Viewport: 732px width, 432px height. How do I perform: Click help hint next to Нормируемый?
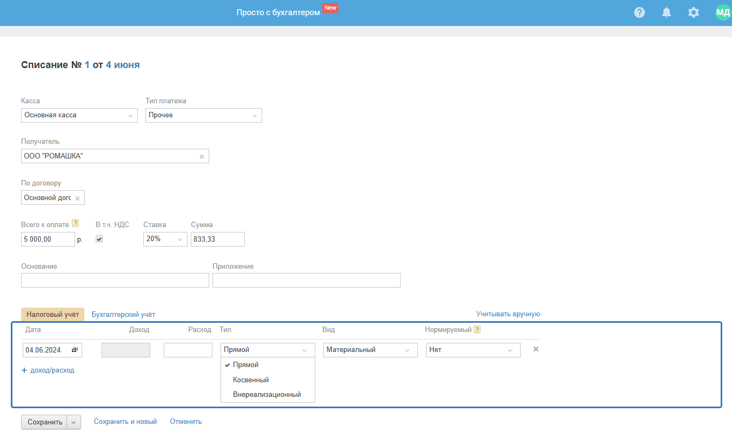tap(477, 330)
